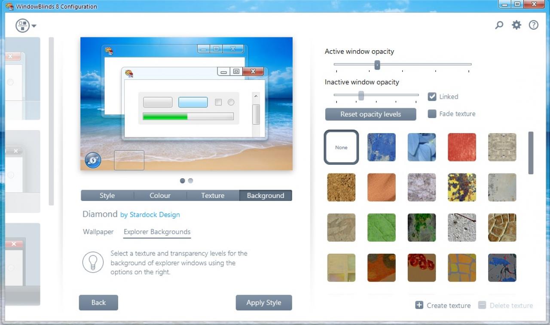Viewport: 550px width, 325px height.
Task: Select the dark ivy vine texture
Action: (422, 228)
